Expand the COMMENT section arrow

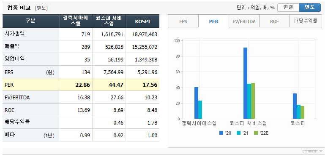[x=321, y=151]
